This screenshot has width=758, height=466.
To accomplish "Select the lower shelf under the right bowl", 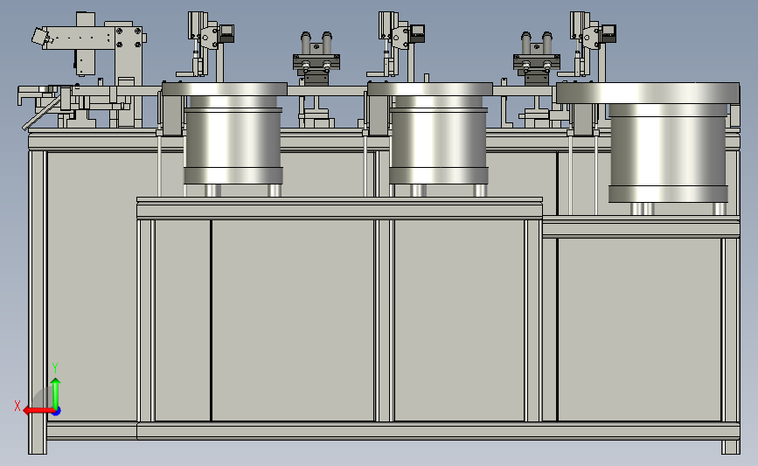I will (x=641, y=226).
